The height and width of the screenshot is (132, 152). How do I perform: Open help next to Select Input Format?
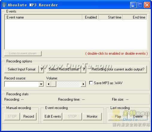click(x=42, y=69)
